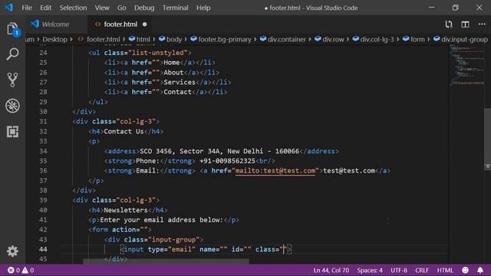This screenshot has width=491, height=276.
Task: Open the Help menu
Action: pyautogui.click(x=203, y=8)
